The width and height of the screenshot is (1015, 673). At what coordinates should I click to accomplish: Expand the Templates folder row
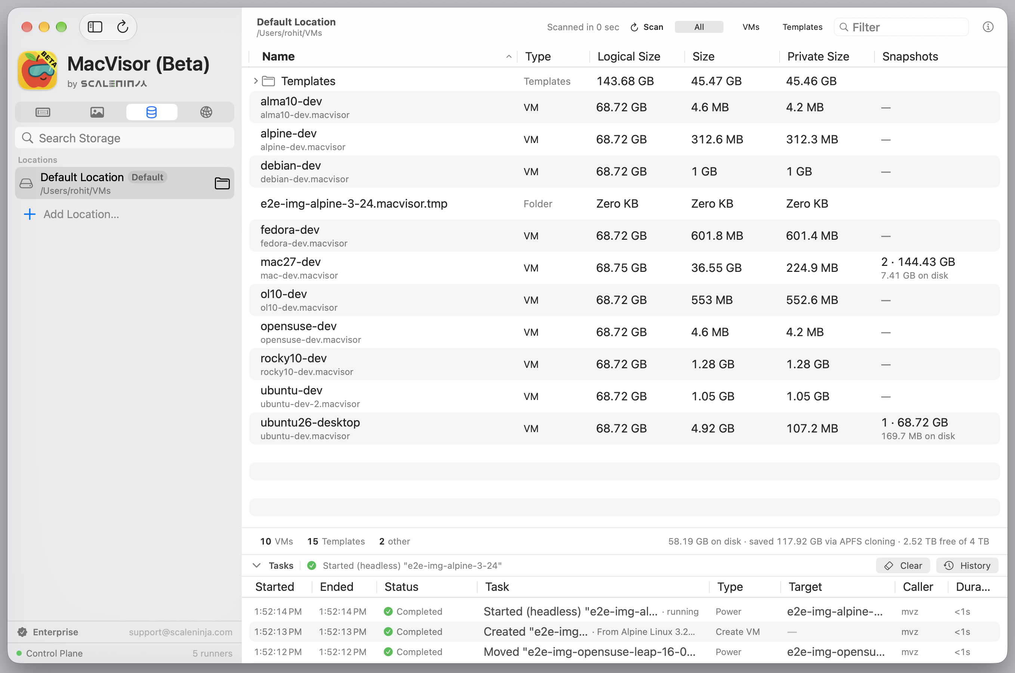256,81
